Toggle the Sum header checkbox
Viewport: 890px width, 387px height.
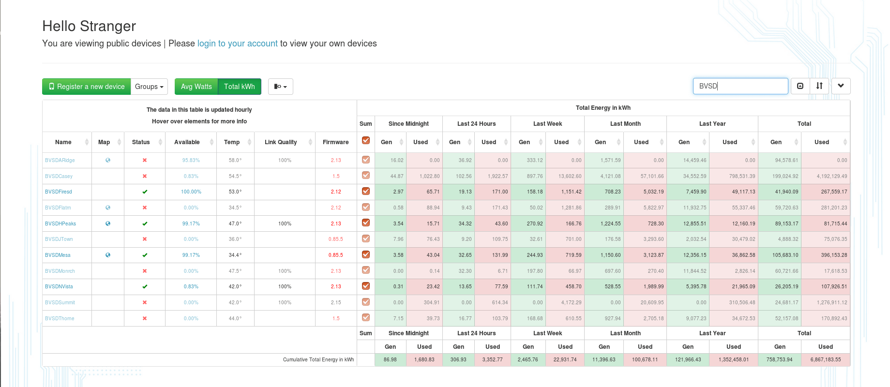(x=366, y=140)
